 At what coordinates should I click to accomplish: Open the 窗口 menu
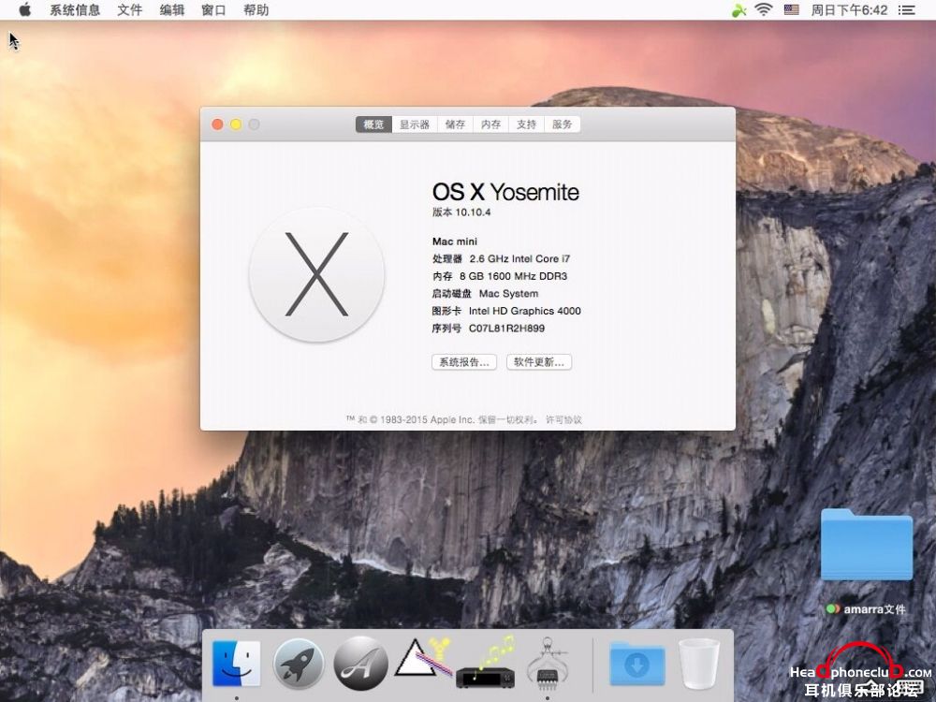[x=213, y=10]
